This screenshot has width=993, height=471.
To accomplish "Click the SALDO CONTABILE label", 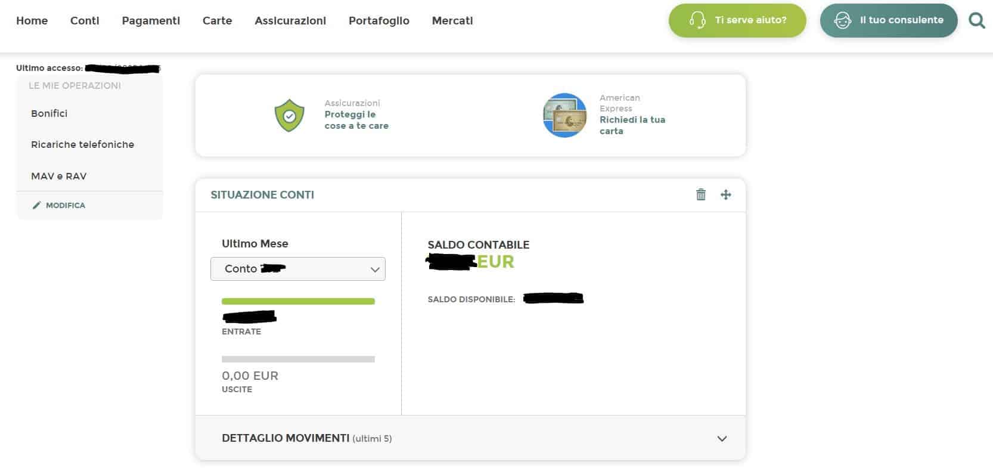I will [x=479, y=244].
